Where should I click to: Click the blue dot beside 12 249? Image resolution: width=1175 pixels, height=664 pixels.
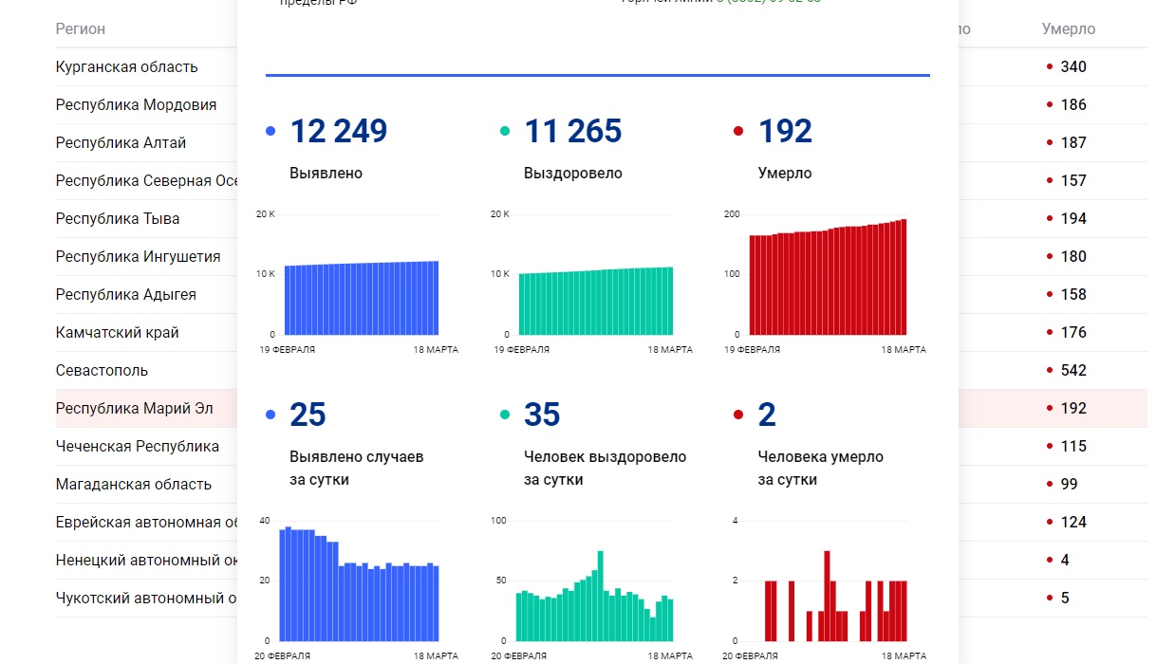pos(270,132)
